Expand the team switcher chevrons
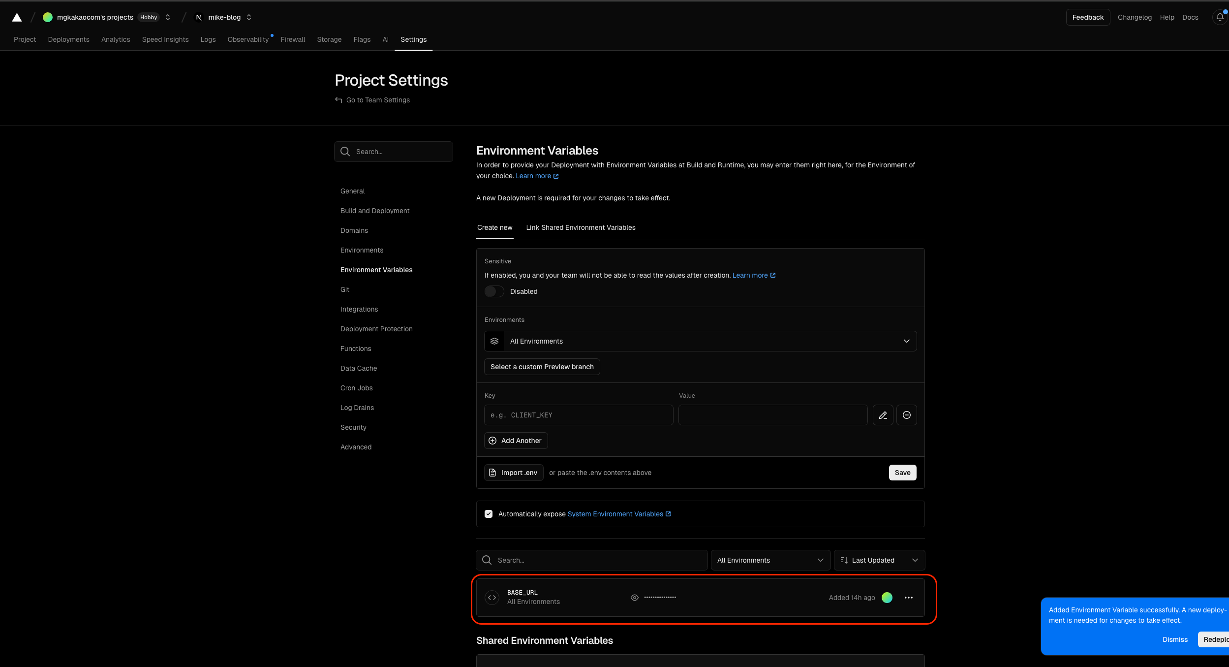 click(x=168, y=17)
